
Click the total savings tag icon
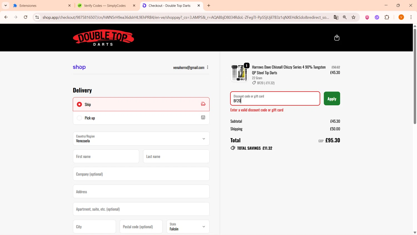click(233, 148)
